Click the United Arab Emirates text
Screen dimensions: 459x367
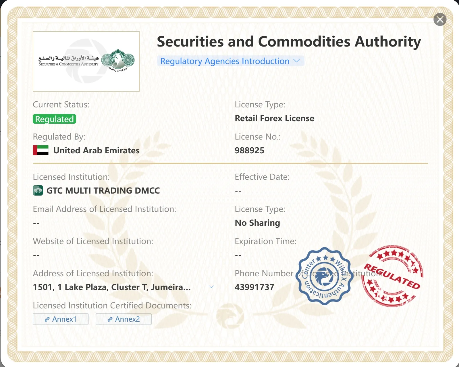97,150
